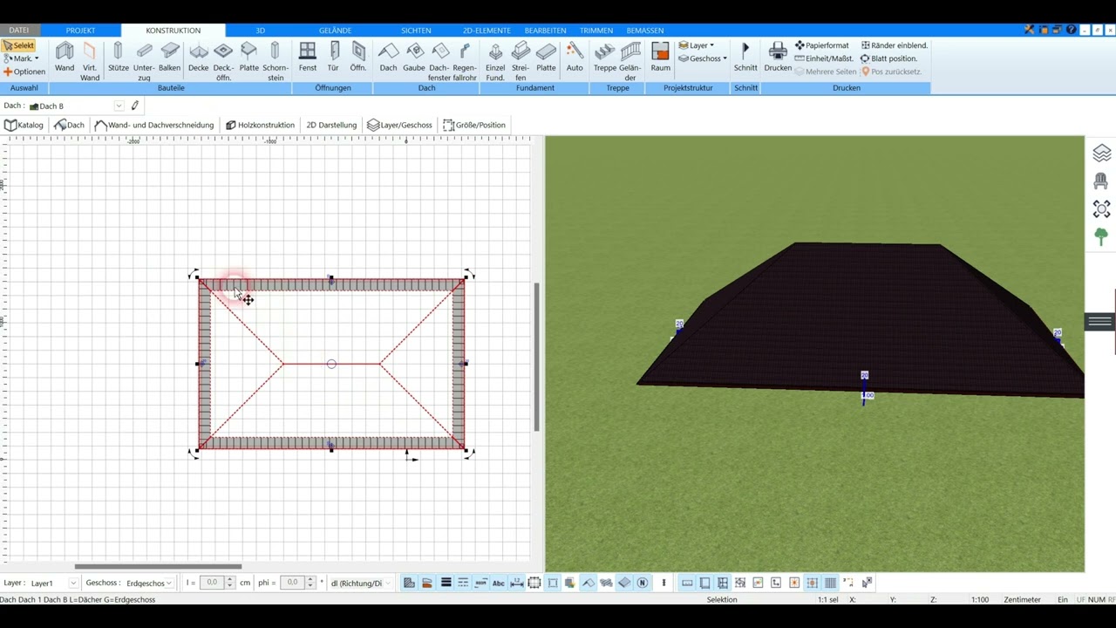Screen dimensions: 1116x628
Task: Choose the Deck.-öffn. tool
Action: 223,61
